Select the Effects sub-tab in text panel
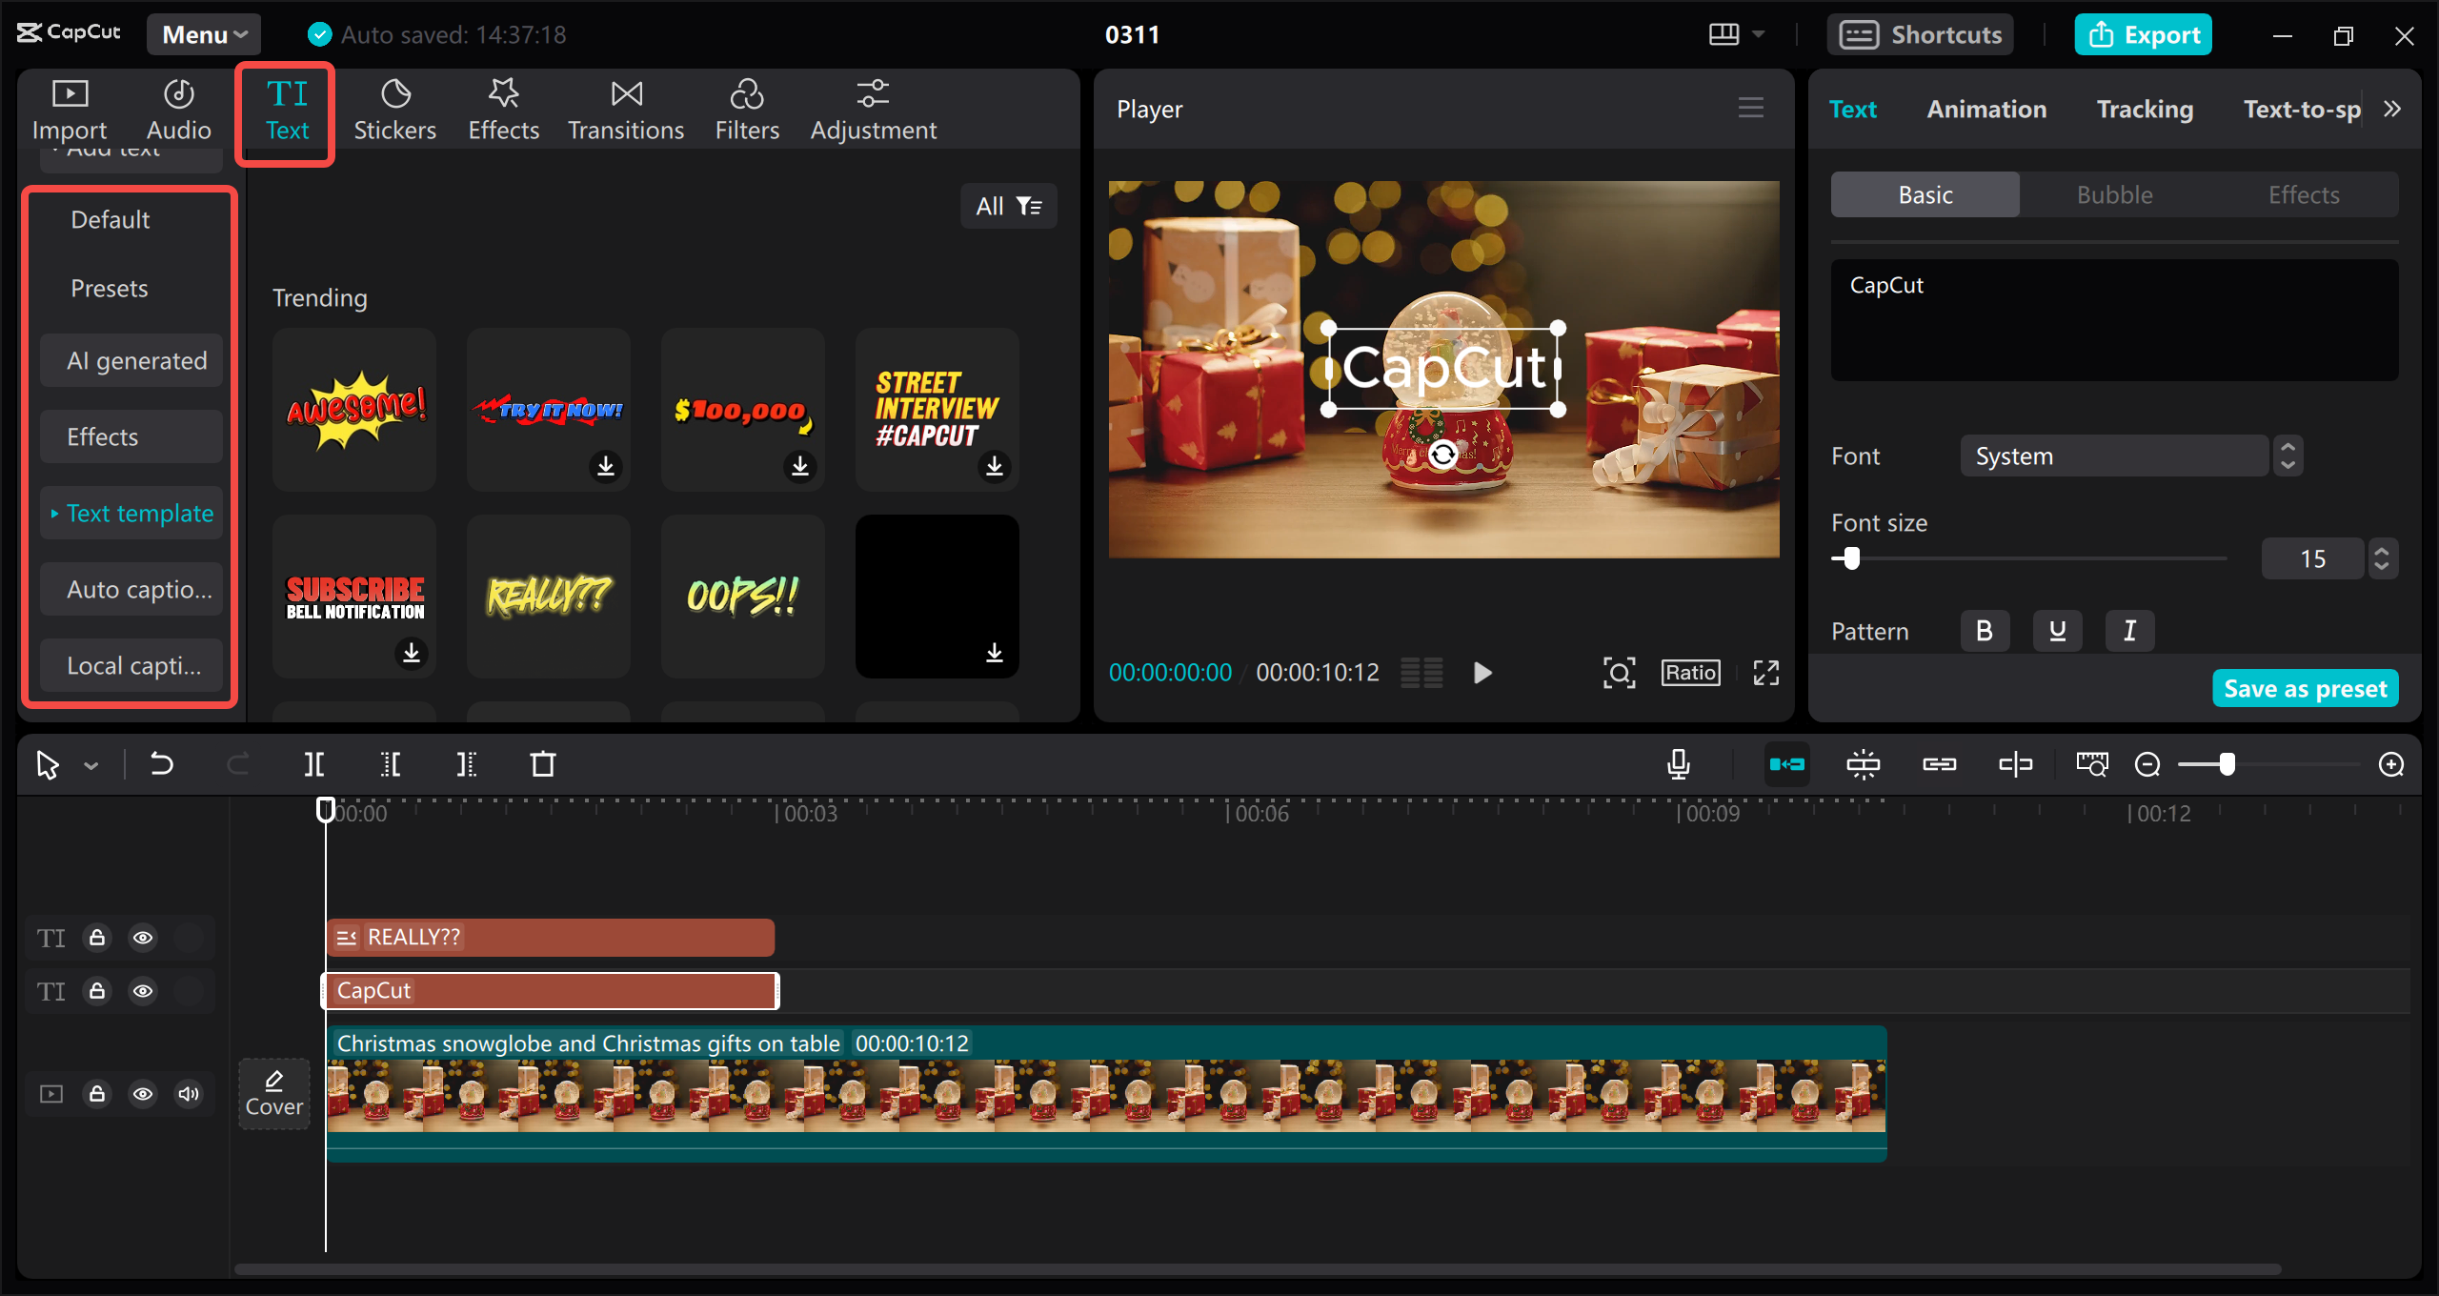Screen dimensions: 2439x1296 coord(2303,194)
